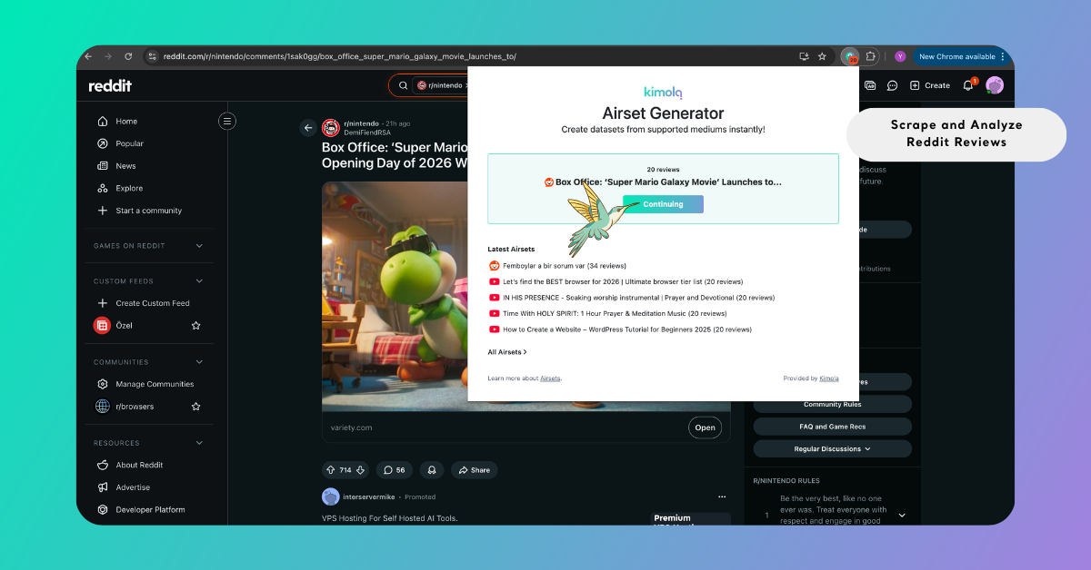This screenshot has width=1091, height=570.
Task: Upvote the post
Action: 330,470
